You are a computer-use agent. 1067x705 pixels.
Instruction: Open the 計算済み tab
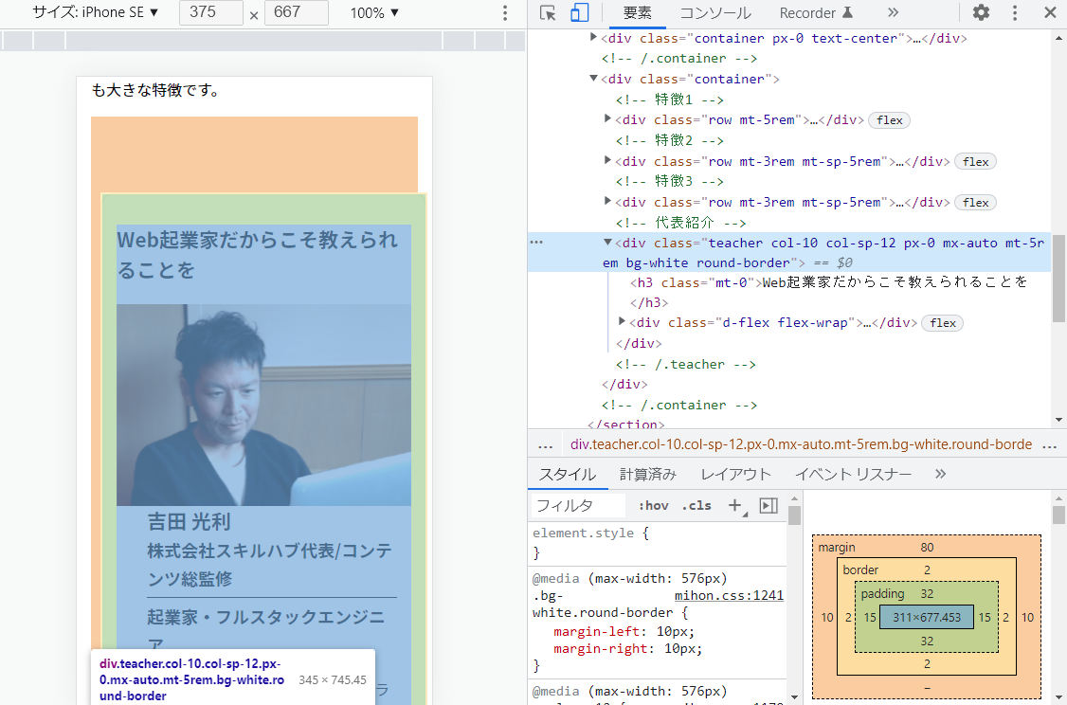coord(648,475)
